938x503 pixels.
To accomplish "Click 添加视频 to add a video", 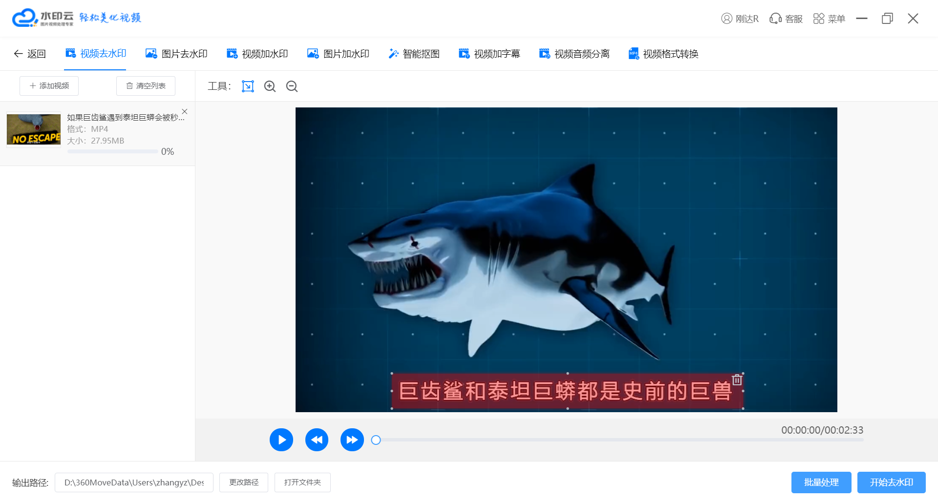I will pos(49,86).
